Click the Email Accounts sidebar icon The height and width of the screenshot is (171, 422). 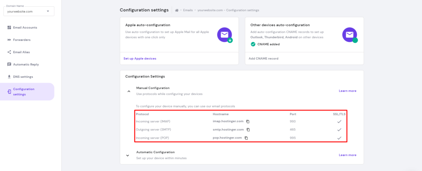tap(9, 28)
